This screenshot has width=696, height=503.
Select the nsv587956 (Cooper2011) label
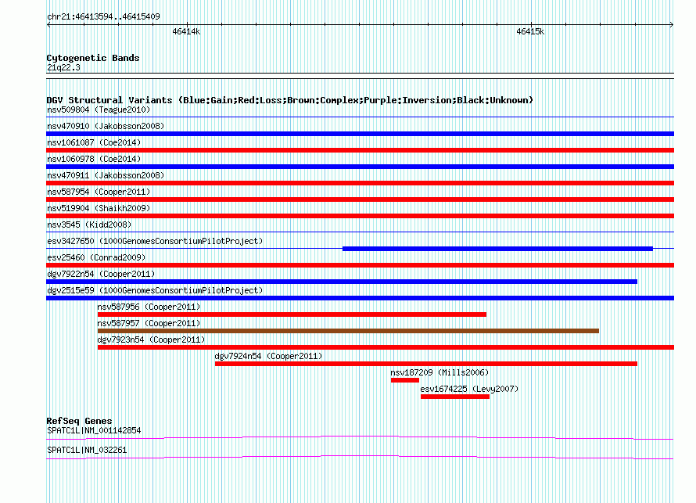(x=149, y=307)
